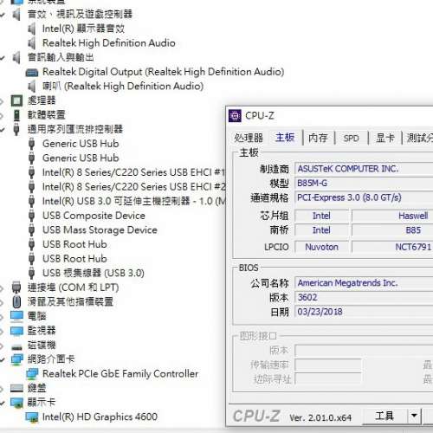Open the partially visible bench tab in CPU-Z
Screen dimensions: 433x433
click(418, 138)
